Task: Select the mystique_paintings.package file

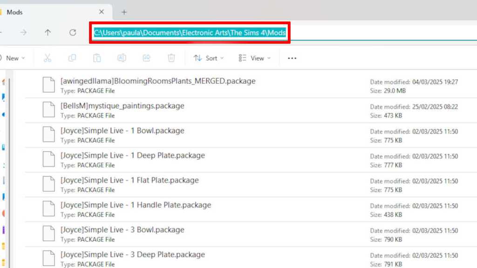Action: tap(122, 106)
